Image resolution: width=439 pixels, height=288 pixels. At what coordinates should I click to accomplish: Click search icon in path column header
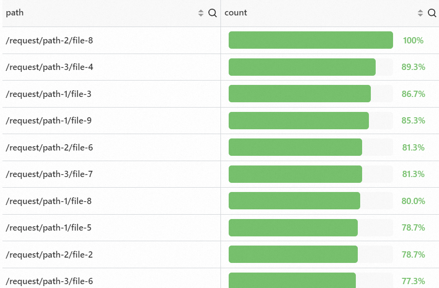pyautogui.click(x=212, y=13)
